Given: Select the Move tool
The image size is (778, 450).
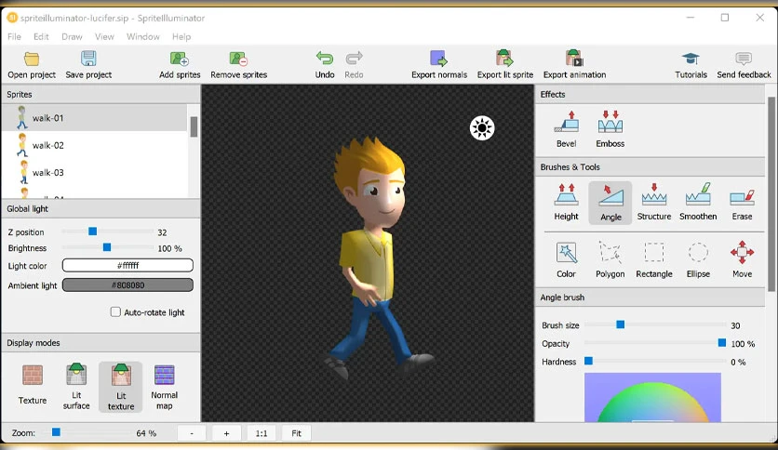Looking at the screenshot, I should [x=742, y=259].
